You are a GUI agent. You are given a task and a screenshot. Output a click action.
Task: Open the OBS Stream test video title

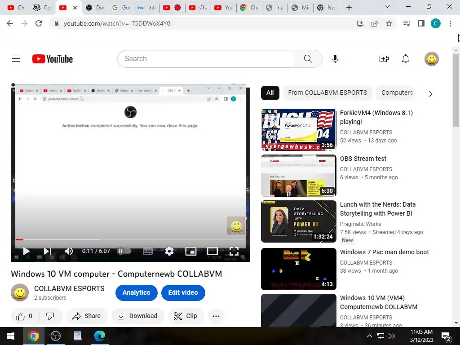(363, 159)
